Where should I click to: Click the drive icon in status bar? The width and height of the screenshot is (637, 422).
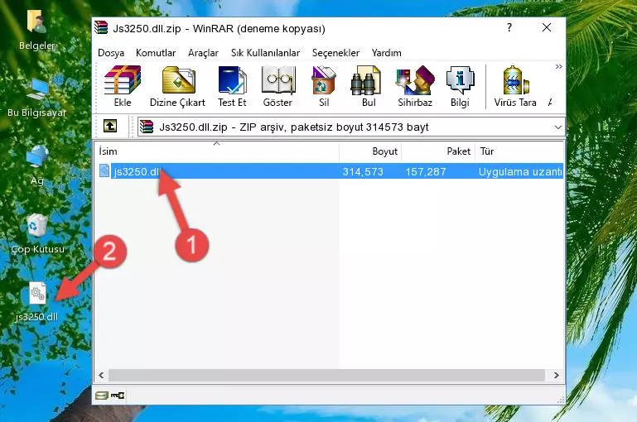pos(102,396)
